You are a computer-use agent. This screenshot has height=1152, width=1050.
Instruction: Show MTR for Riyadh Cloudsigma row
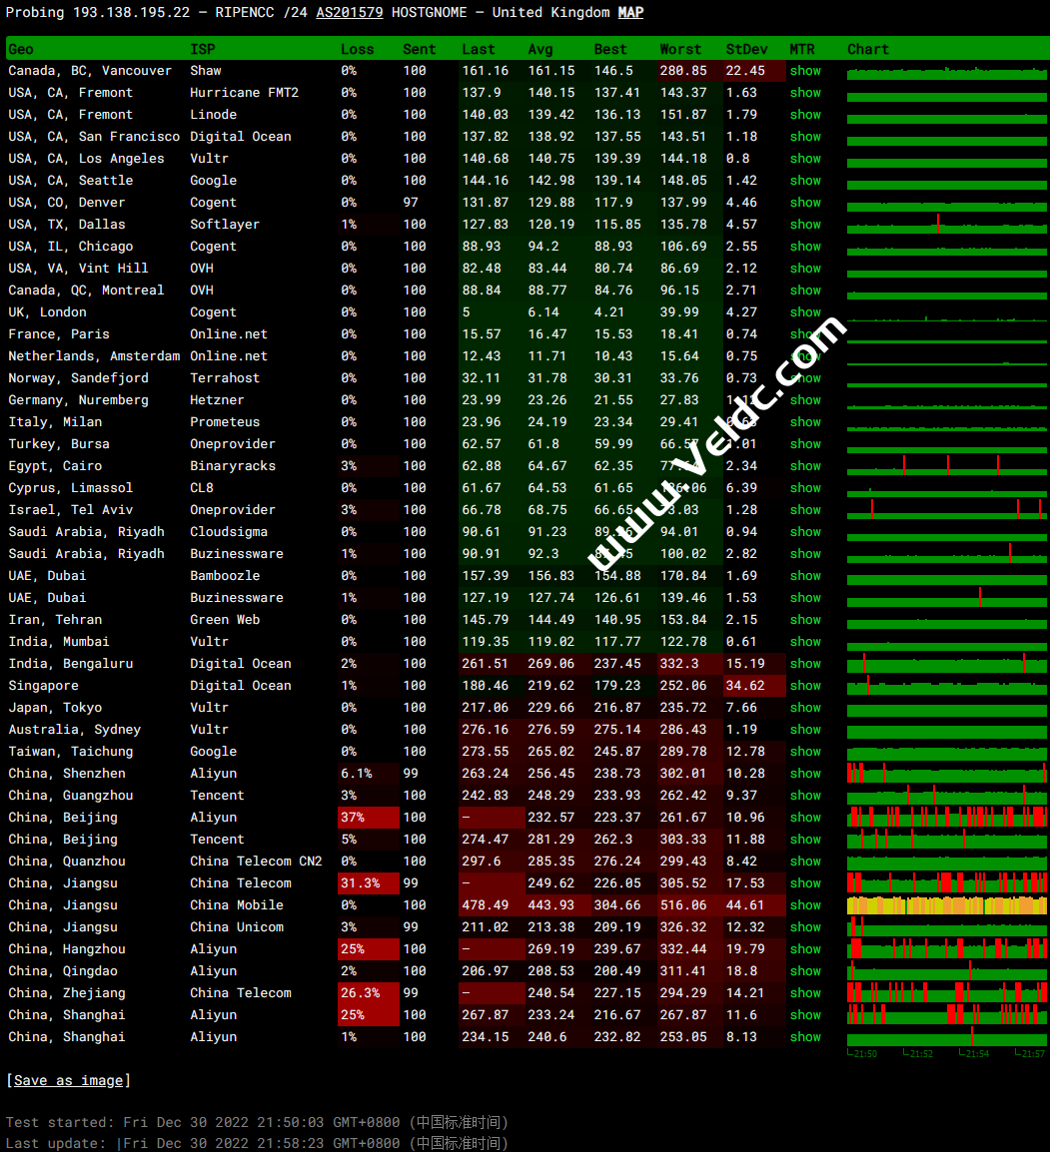[805, 532]
